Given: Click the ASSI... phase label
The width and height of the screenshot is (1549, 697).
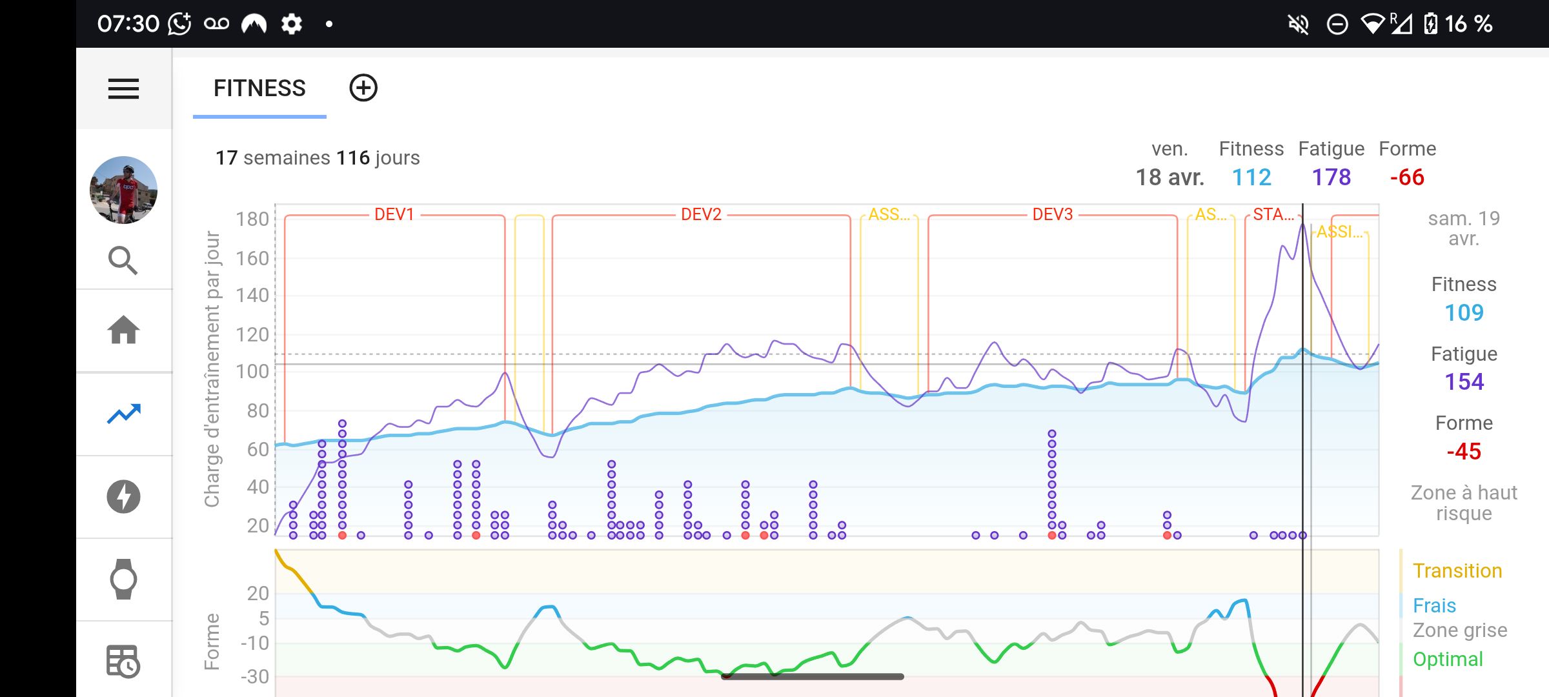Looking at the screenshot, I should 1340,232.
